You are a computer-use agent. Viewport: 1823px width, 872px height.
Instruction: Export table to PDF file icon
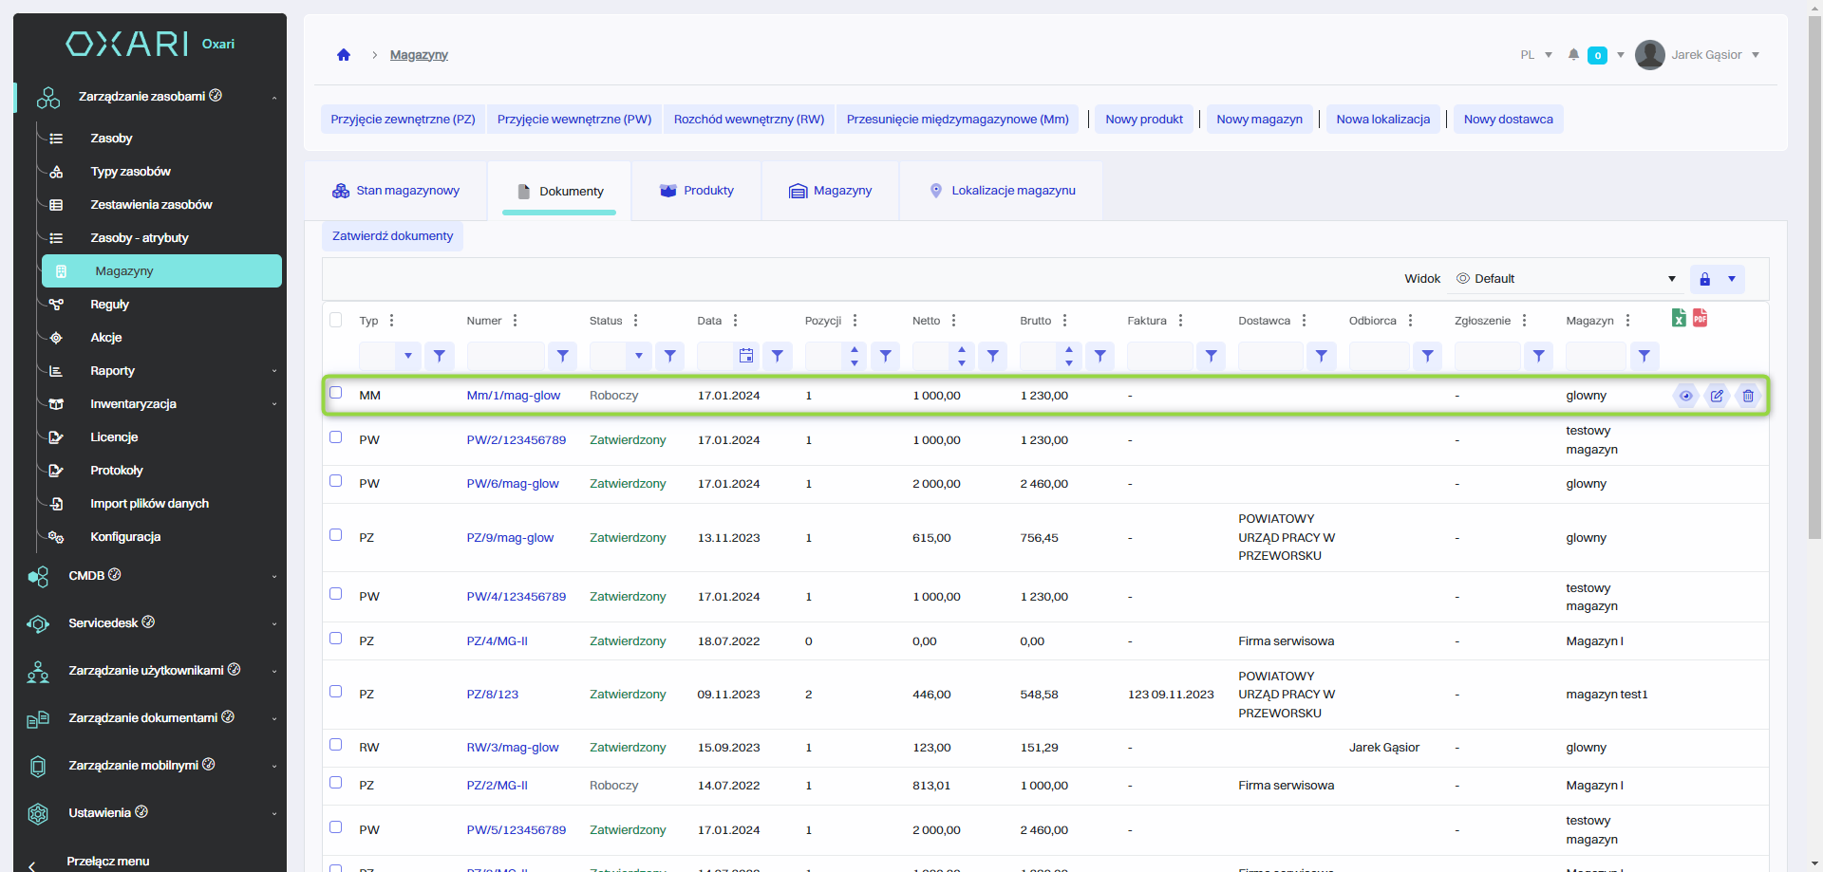(1700, 318)
